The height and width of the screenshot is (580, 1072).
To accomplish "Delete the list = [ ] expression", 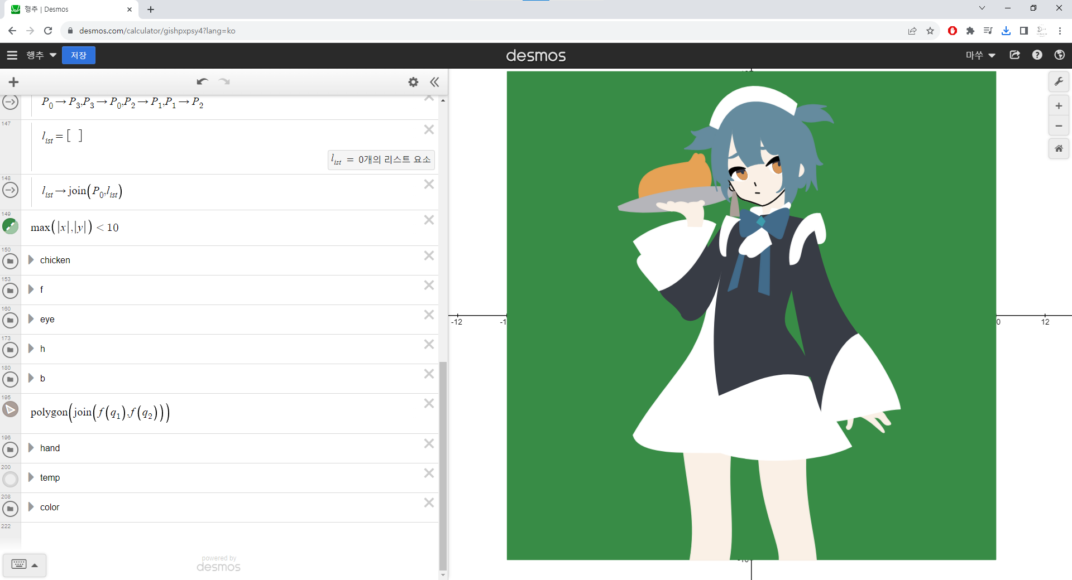I will [429, 129].
